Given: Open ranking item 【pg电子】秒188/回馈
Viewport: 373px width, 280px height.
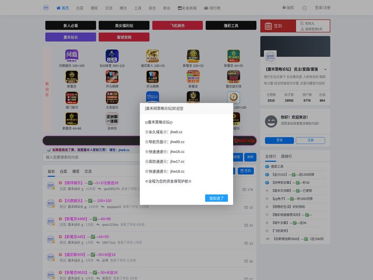Looking at the screenshot, I should click(292, 199).
